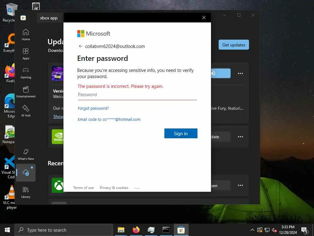Open the clock showing 3:33 PM
This screenshot has height=236, width=314.
click(288, 230)
